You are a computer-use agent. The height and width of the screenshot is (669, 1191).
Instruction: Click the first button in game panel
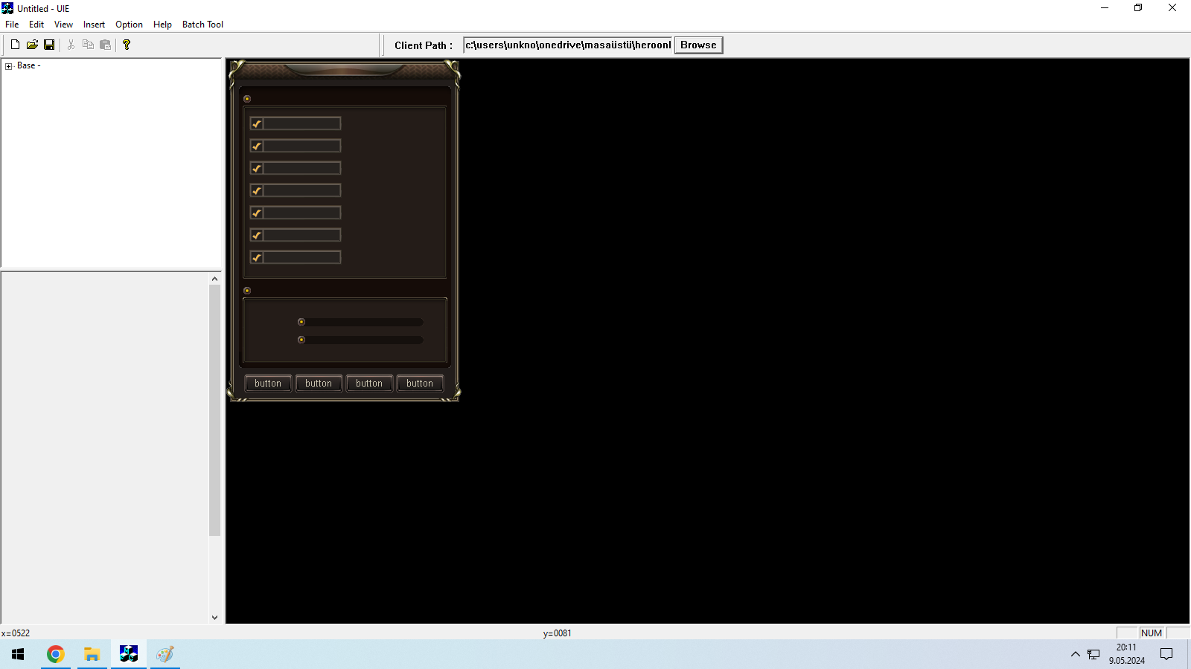(x=268, y=384)
